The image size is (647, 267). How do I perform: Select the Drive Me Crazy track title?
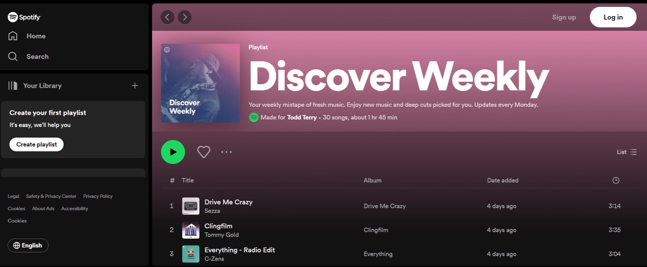(228, 202)
